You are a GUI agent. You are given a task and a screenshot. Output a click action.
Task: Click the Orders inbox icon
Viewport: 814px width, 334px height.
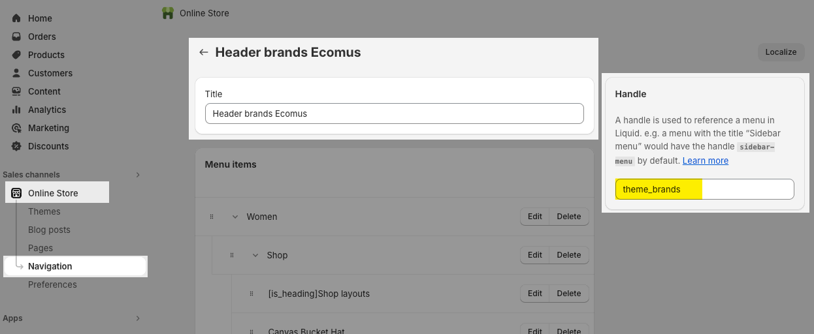(16, 37)
